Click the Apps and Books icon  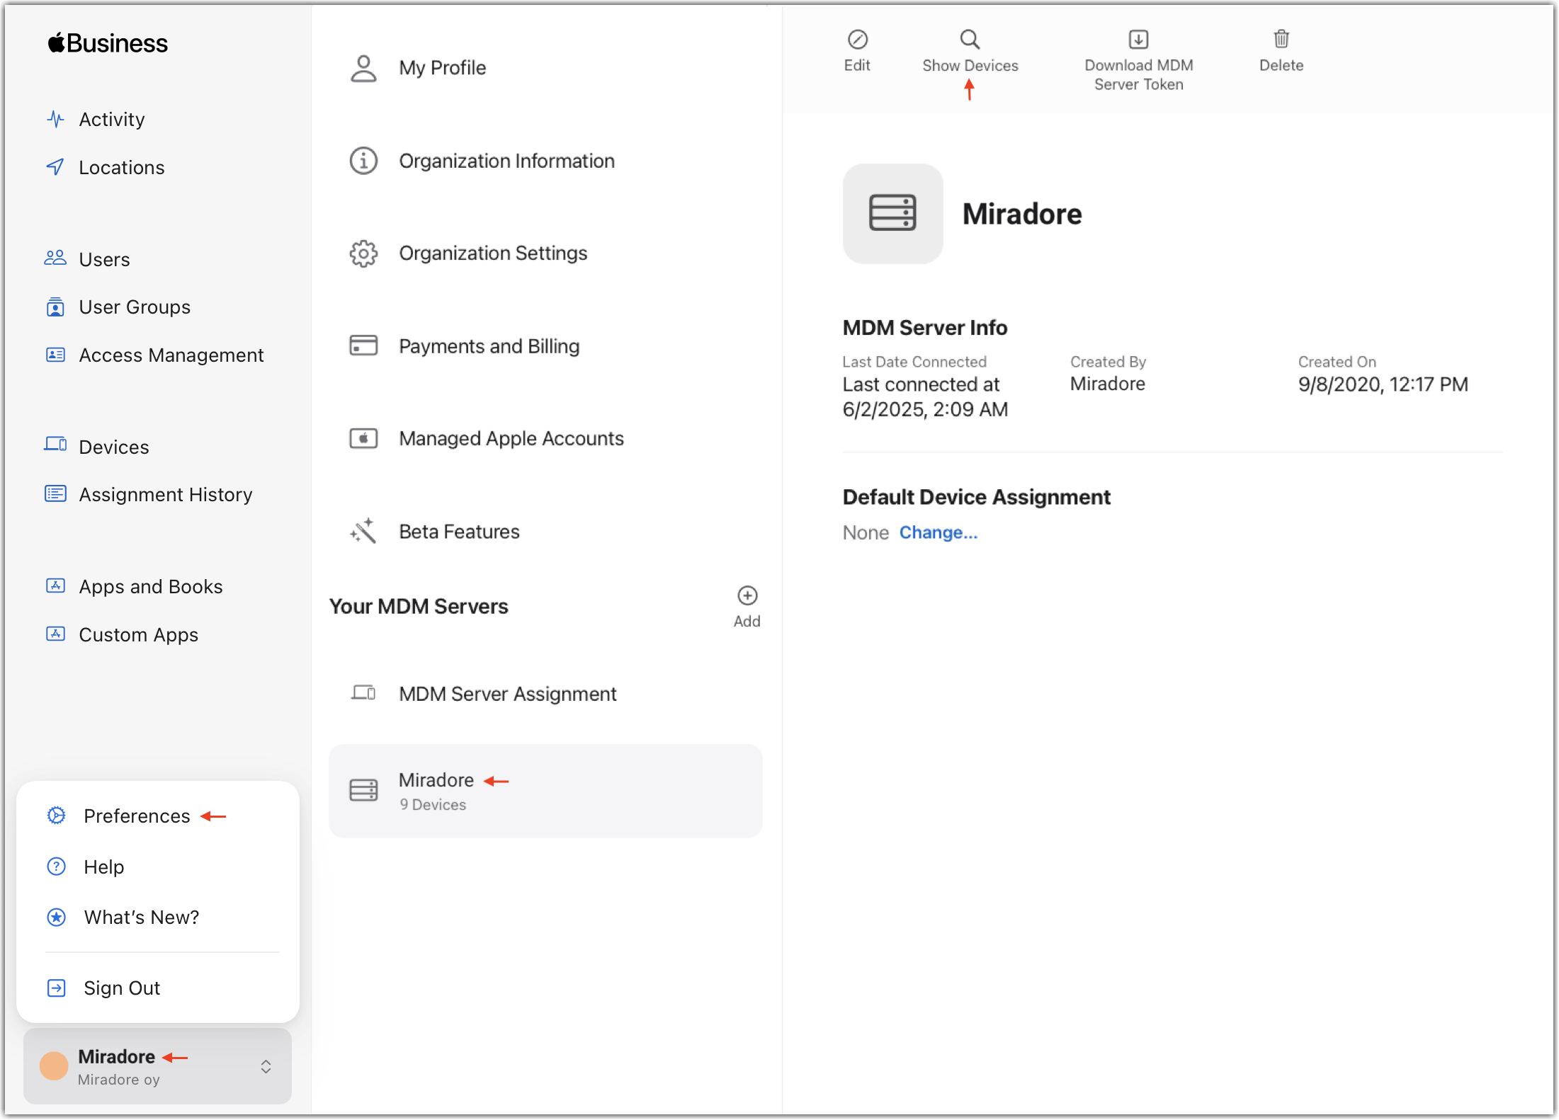tap(55, 585)
